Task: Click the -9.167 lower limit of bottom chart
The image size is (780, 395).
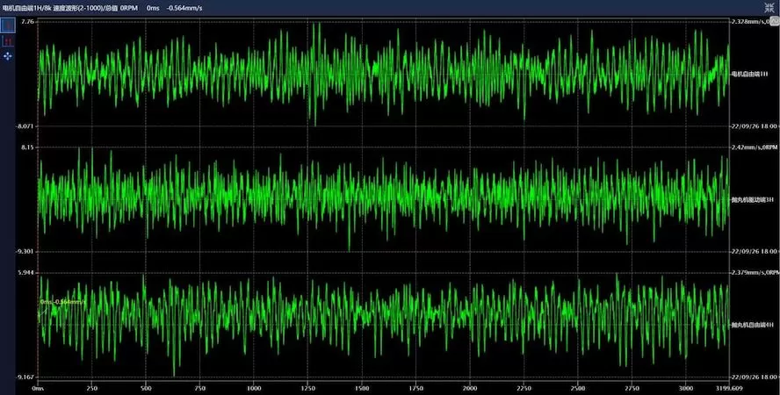Action: [24, 377]
